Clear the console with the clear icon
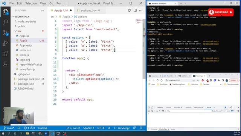 (x=152, y=111)
